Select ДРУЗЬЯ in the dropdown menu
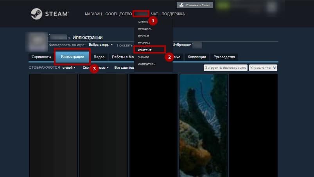The height and width of the screenshot is (177, 314). pyautogui.click(x=144, y=36)
